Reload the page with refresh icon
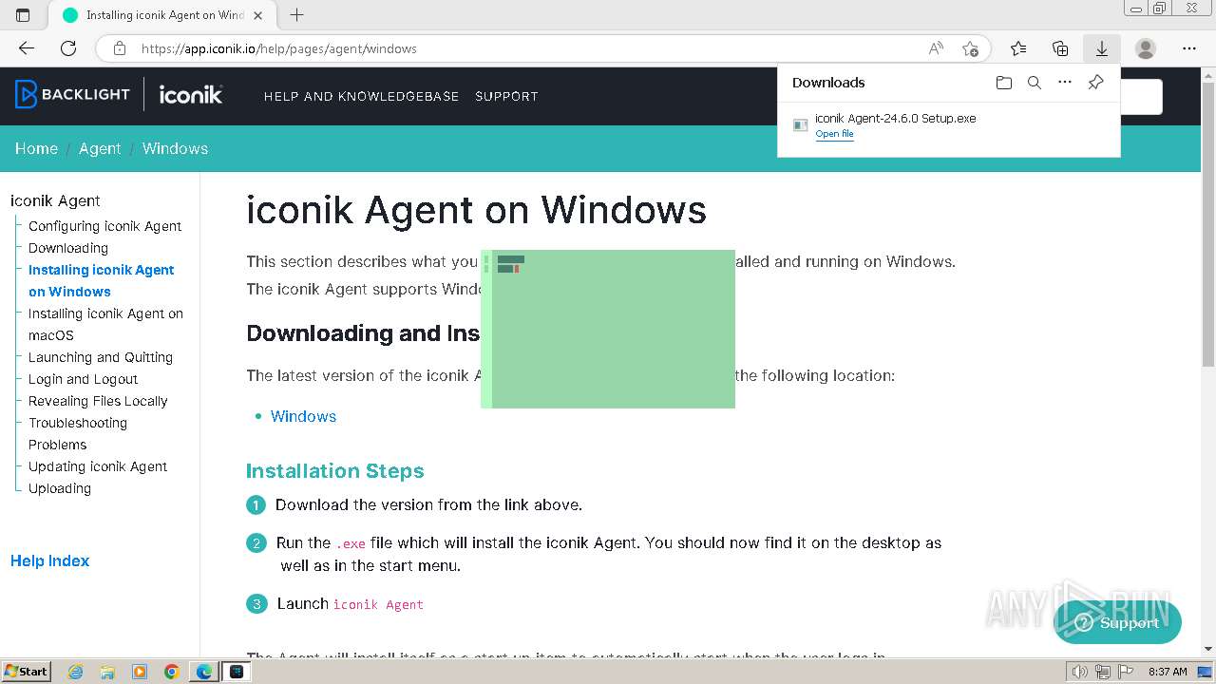 [68, 48]
